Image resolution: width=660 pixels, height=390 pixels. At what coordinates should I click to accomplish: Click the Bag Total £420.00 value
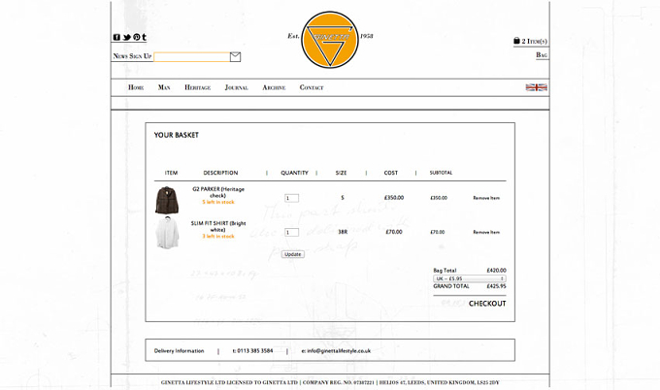(x=497, y=271)
